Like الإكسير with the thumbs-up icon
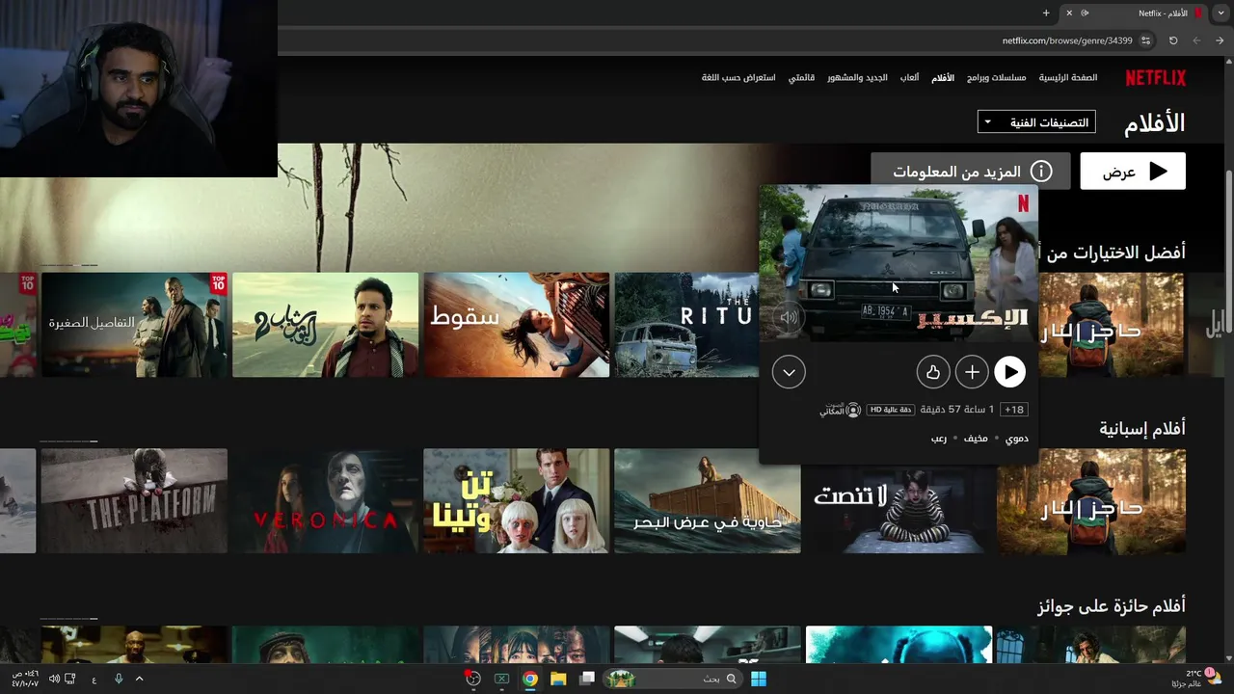1234x694 pixels. point(933,372)
